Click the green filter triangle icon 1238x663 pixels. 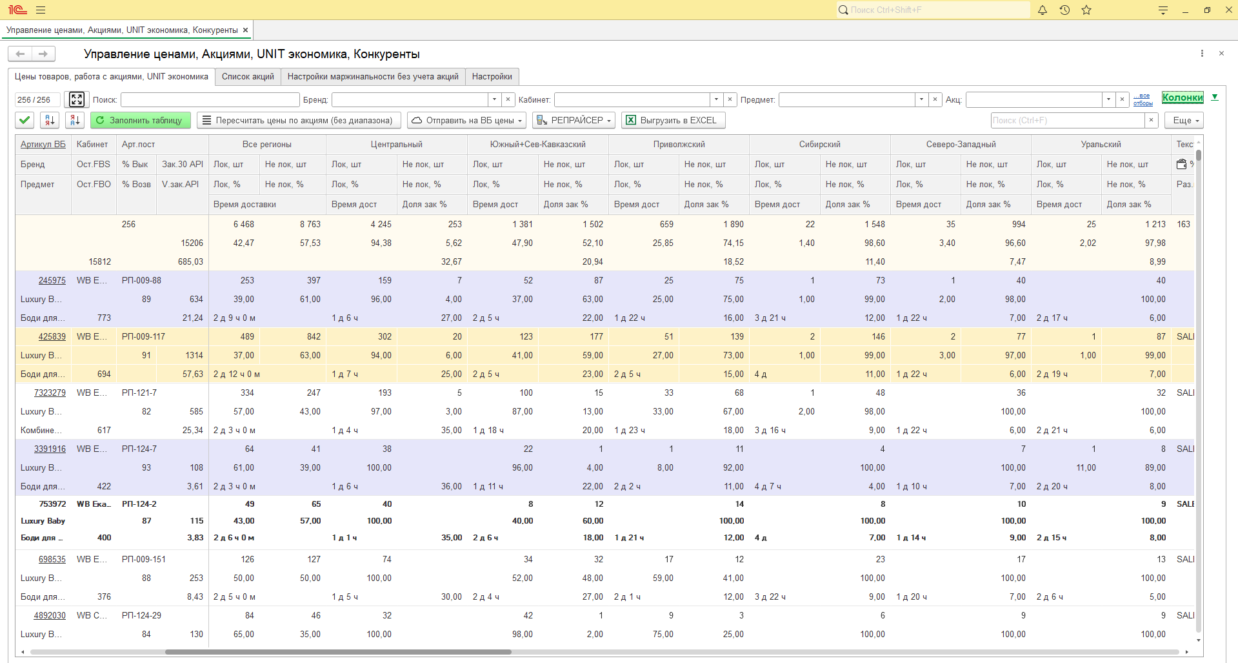[1215, 97]
